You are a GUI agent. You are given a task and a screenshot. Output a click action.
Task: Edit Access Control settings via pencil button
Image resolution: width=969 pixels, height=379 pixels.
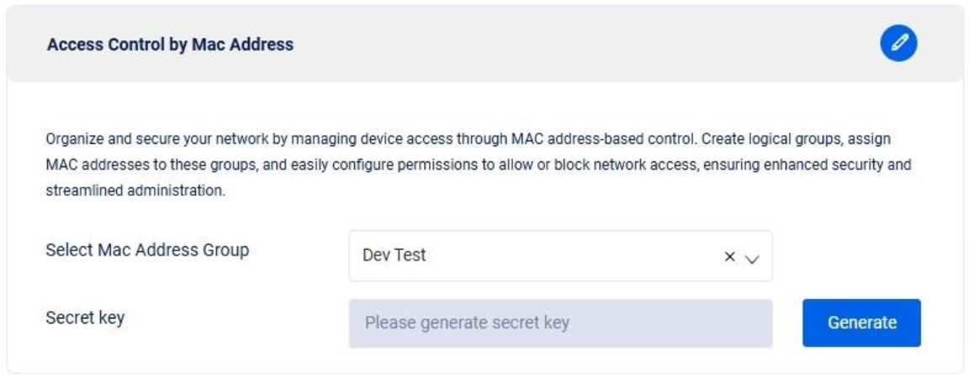pyautogui.click(x=900, y=45)
